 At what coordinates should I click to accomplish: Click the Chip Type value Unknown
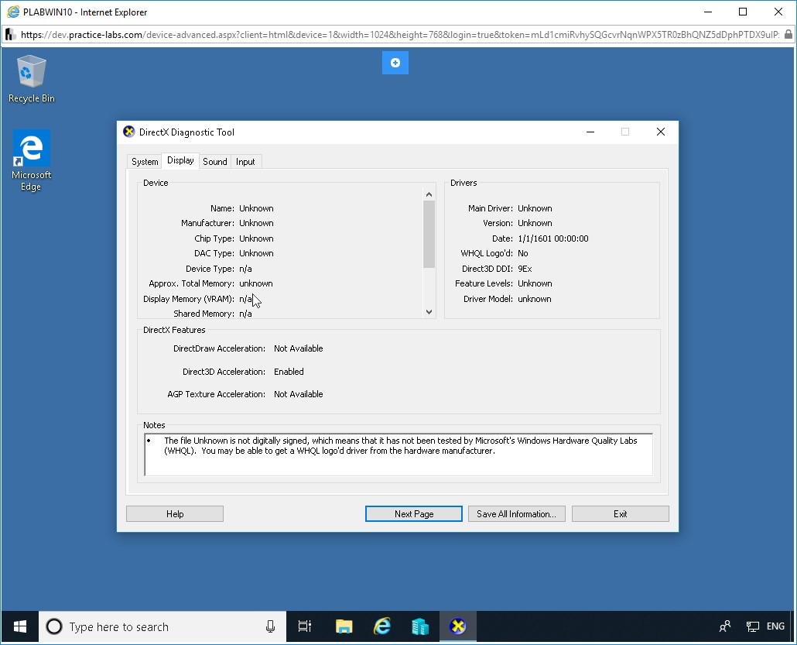click(256, 238)
